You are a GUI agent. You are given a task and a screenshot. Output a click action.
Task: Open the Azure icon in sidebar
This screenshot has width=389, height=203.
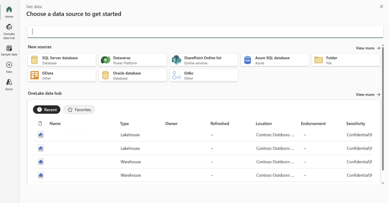(9, 82)
